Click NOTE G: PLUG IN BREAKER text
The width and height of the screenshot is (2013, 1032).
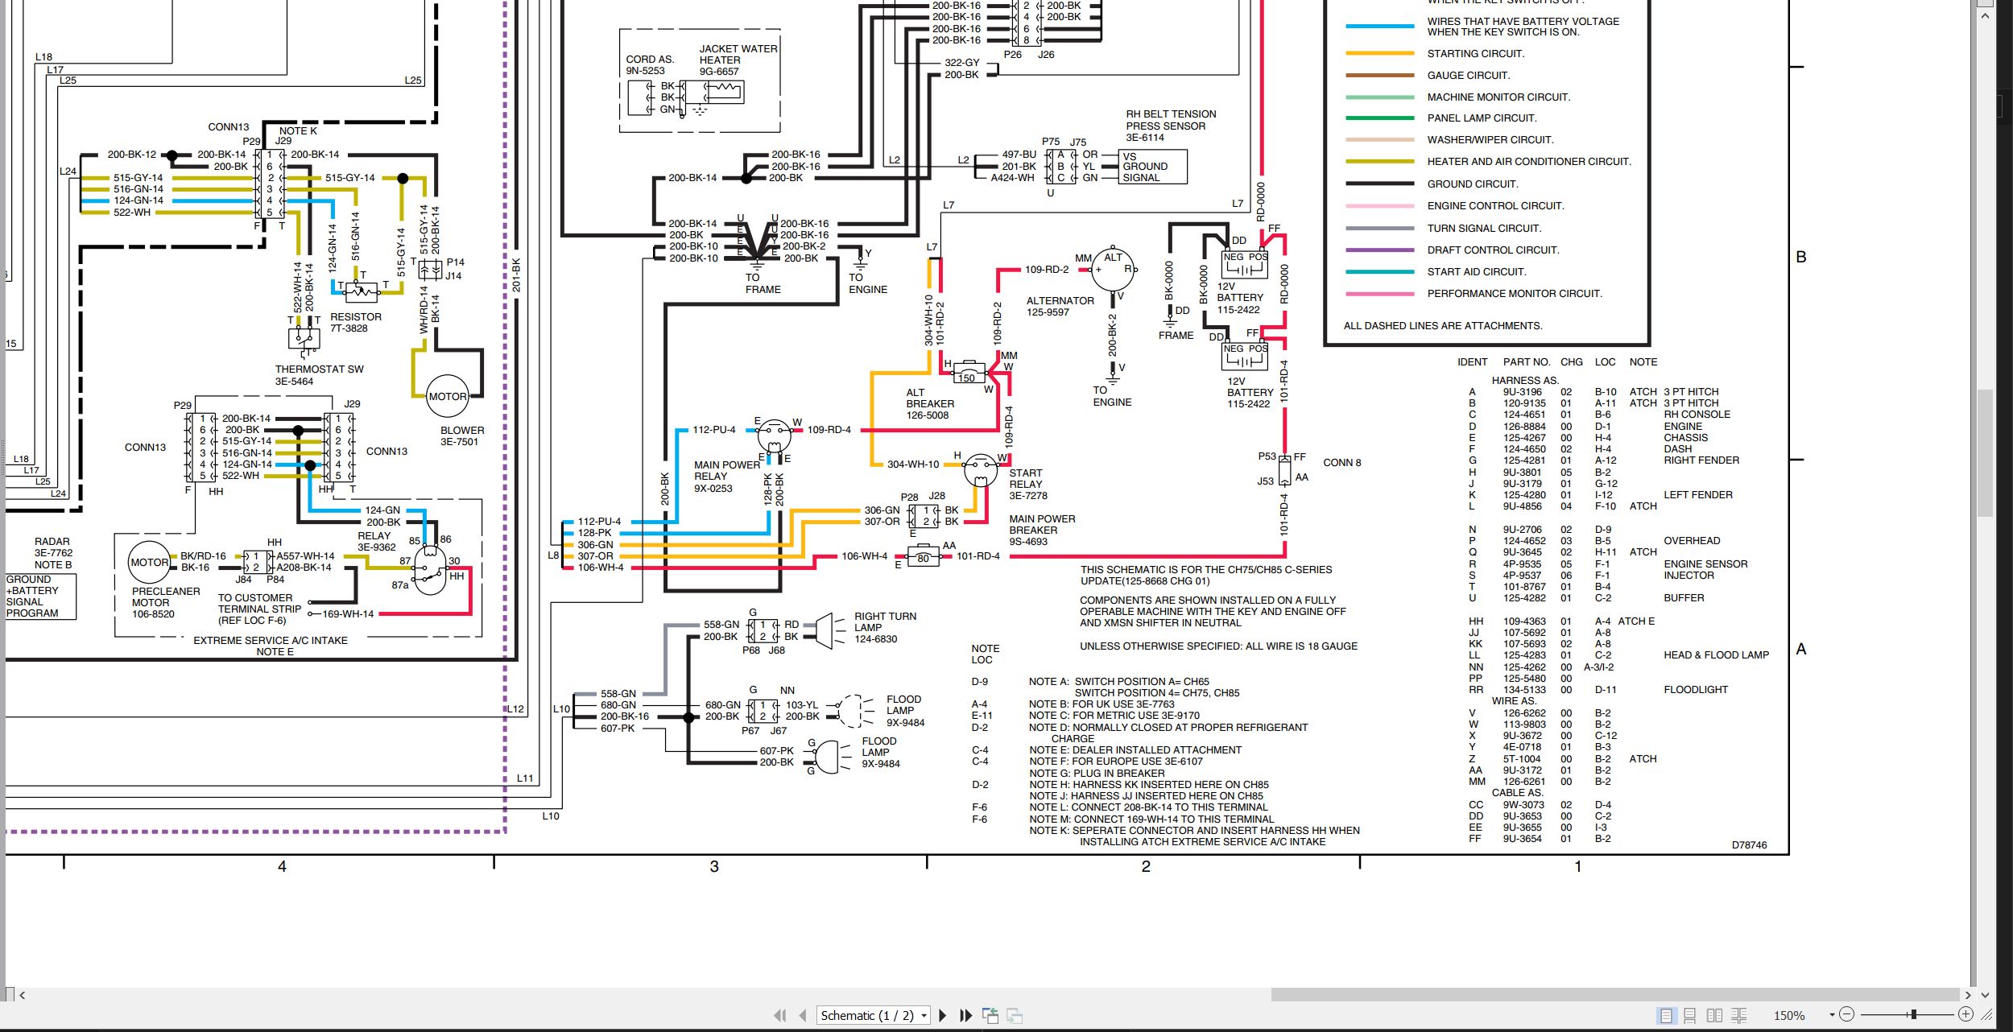click(x=1097, y=774)
